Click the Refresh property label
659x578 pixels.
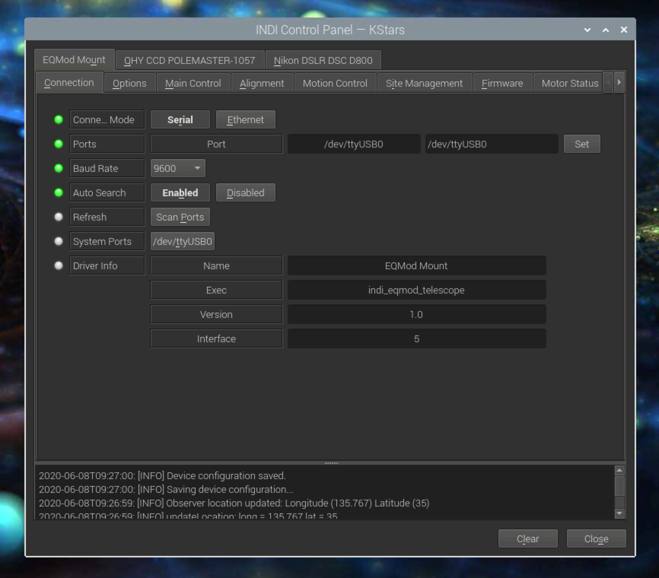pyautogui.click(x=107, y=217)
